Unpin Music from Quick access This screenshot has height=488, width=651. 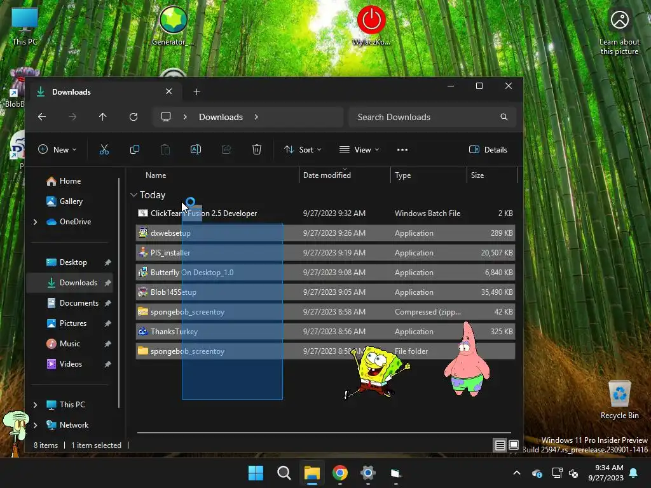pos(107,344)
